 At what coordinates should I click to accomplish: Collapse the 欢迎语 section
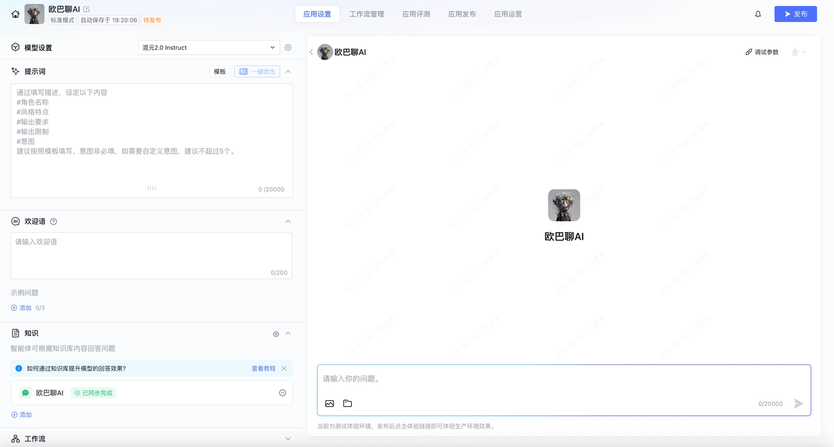[x=288, y=221]
